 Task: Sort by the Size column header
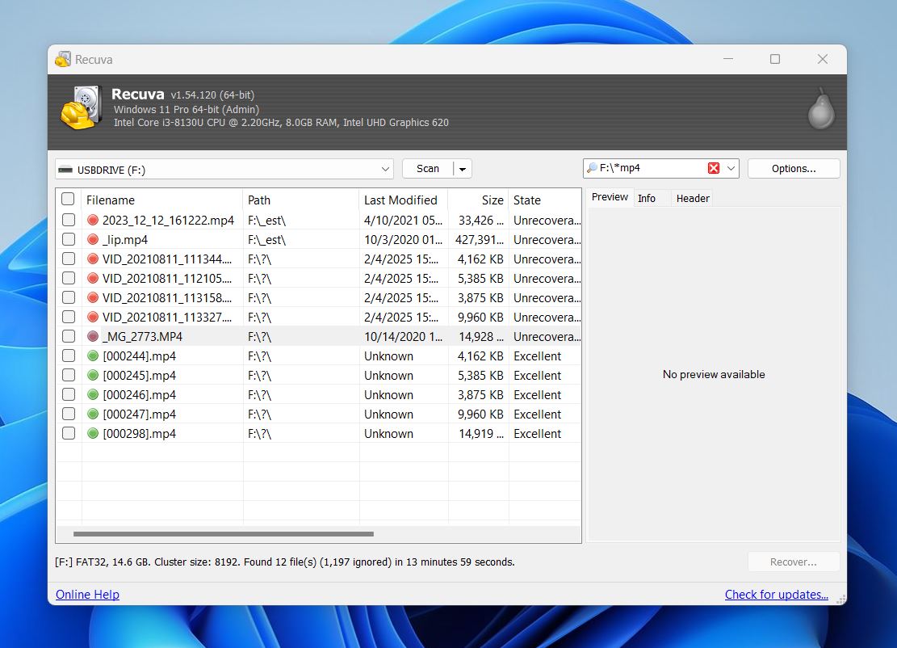tap(478, 200)
